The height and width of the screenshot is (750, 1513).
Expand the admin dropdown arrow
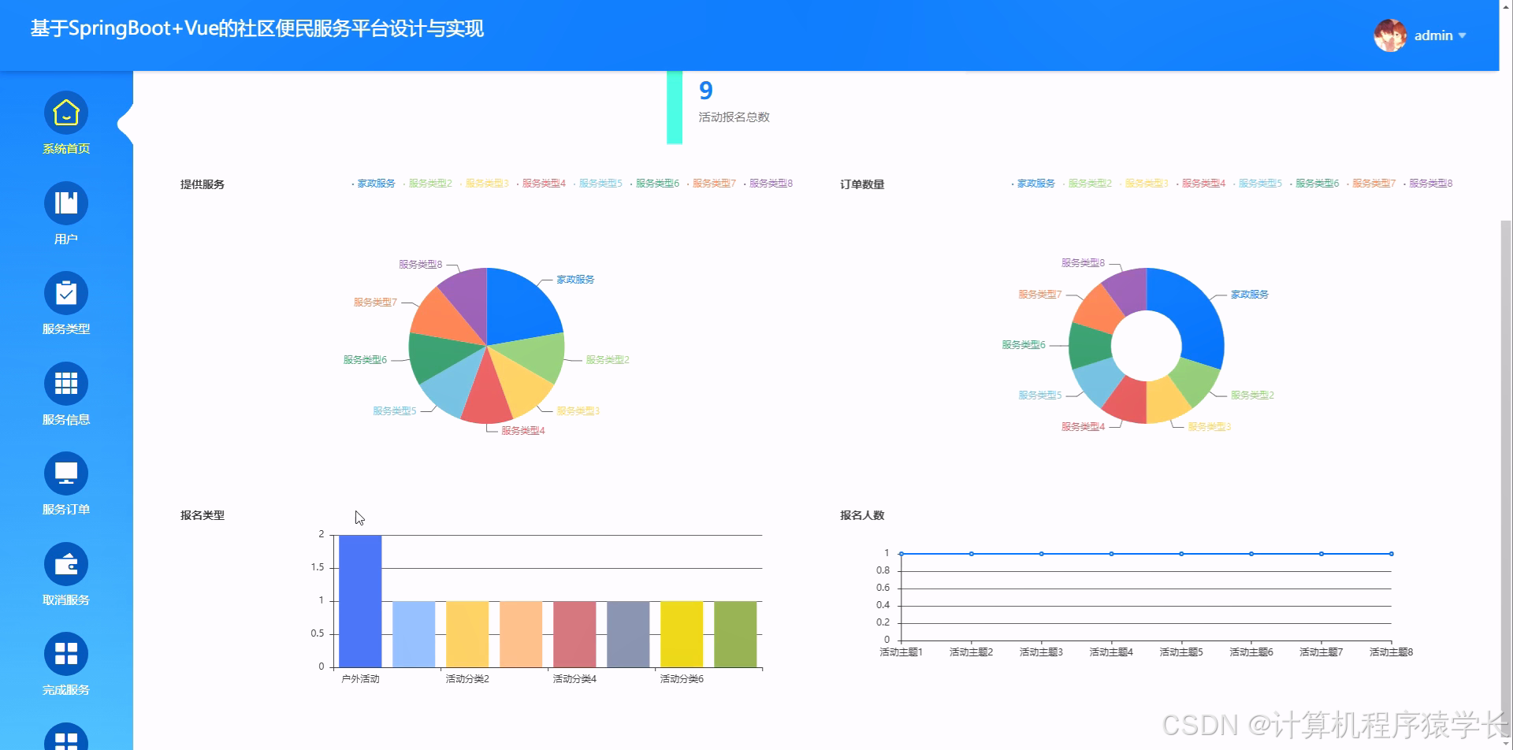coord(1463,35)
